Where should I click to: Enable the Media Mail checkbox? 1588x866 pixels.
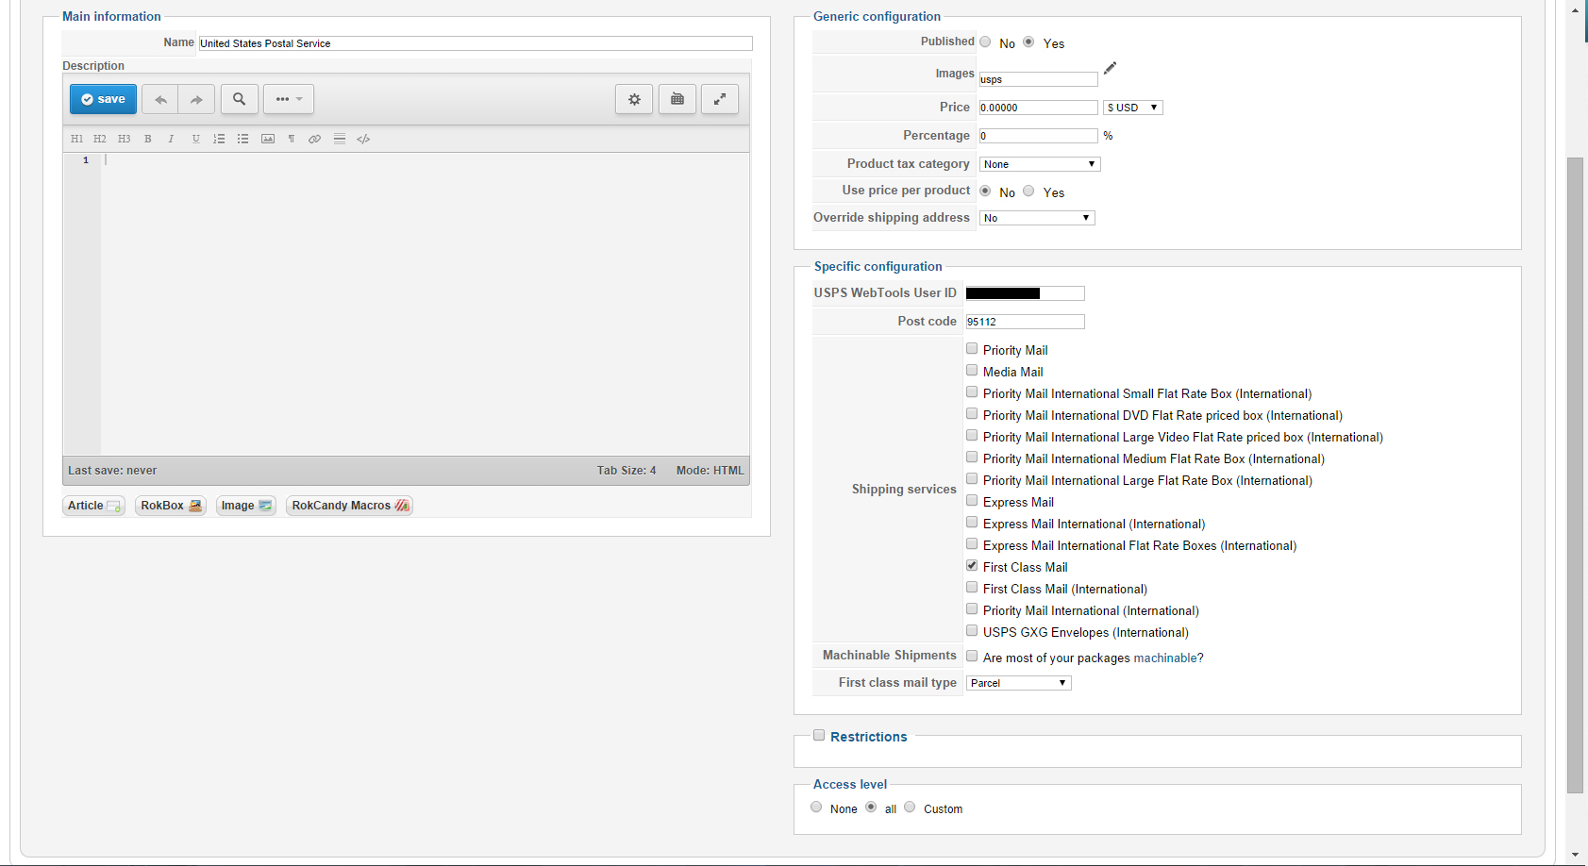972,370
